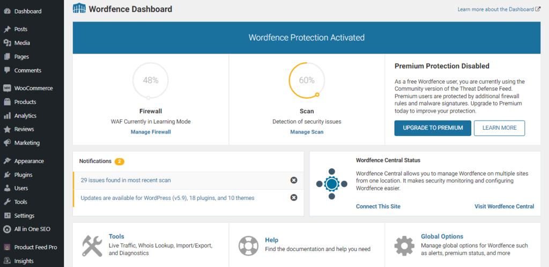Click the Connect This Site link
Viewport: 549px width, 267px height.
pyautogui.click(x=378, y=206)
